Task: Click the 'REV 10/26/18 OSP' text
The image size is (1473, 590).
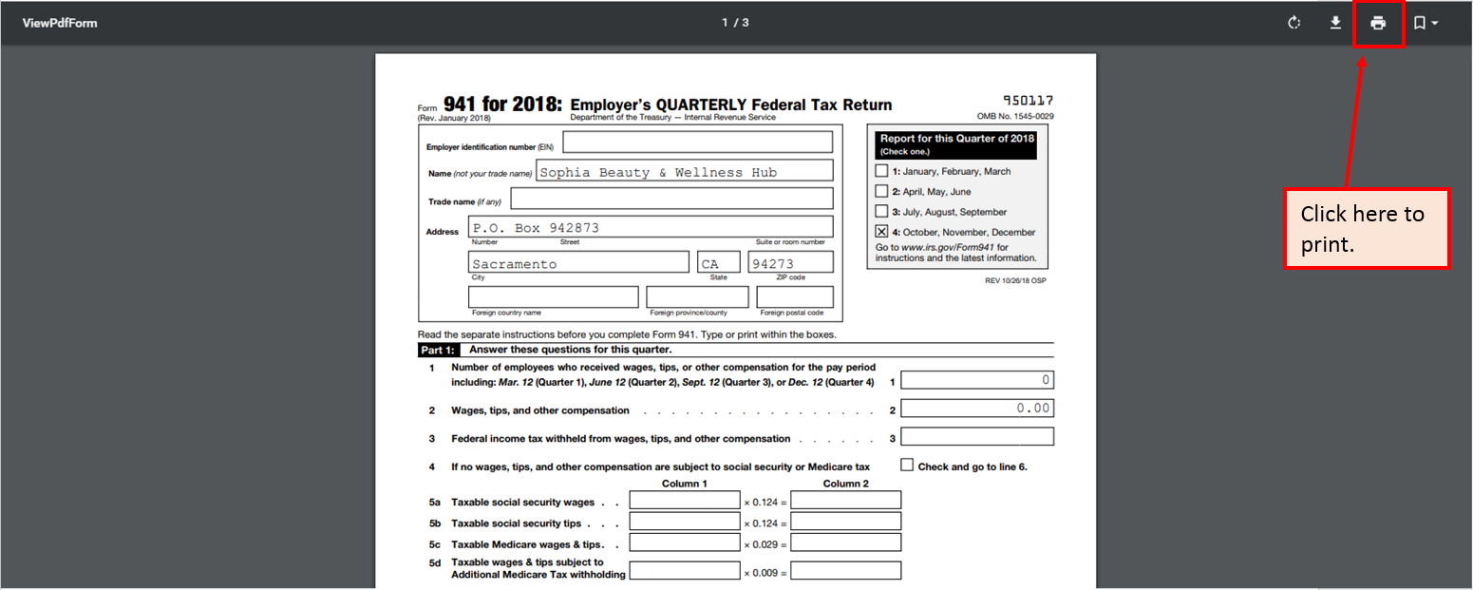Action: point(1015,280)
